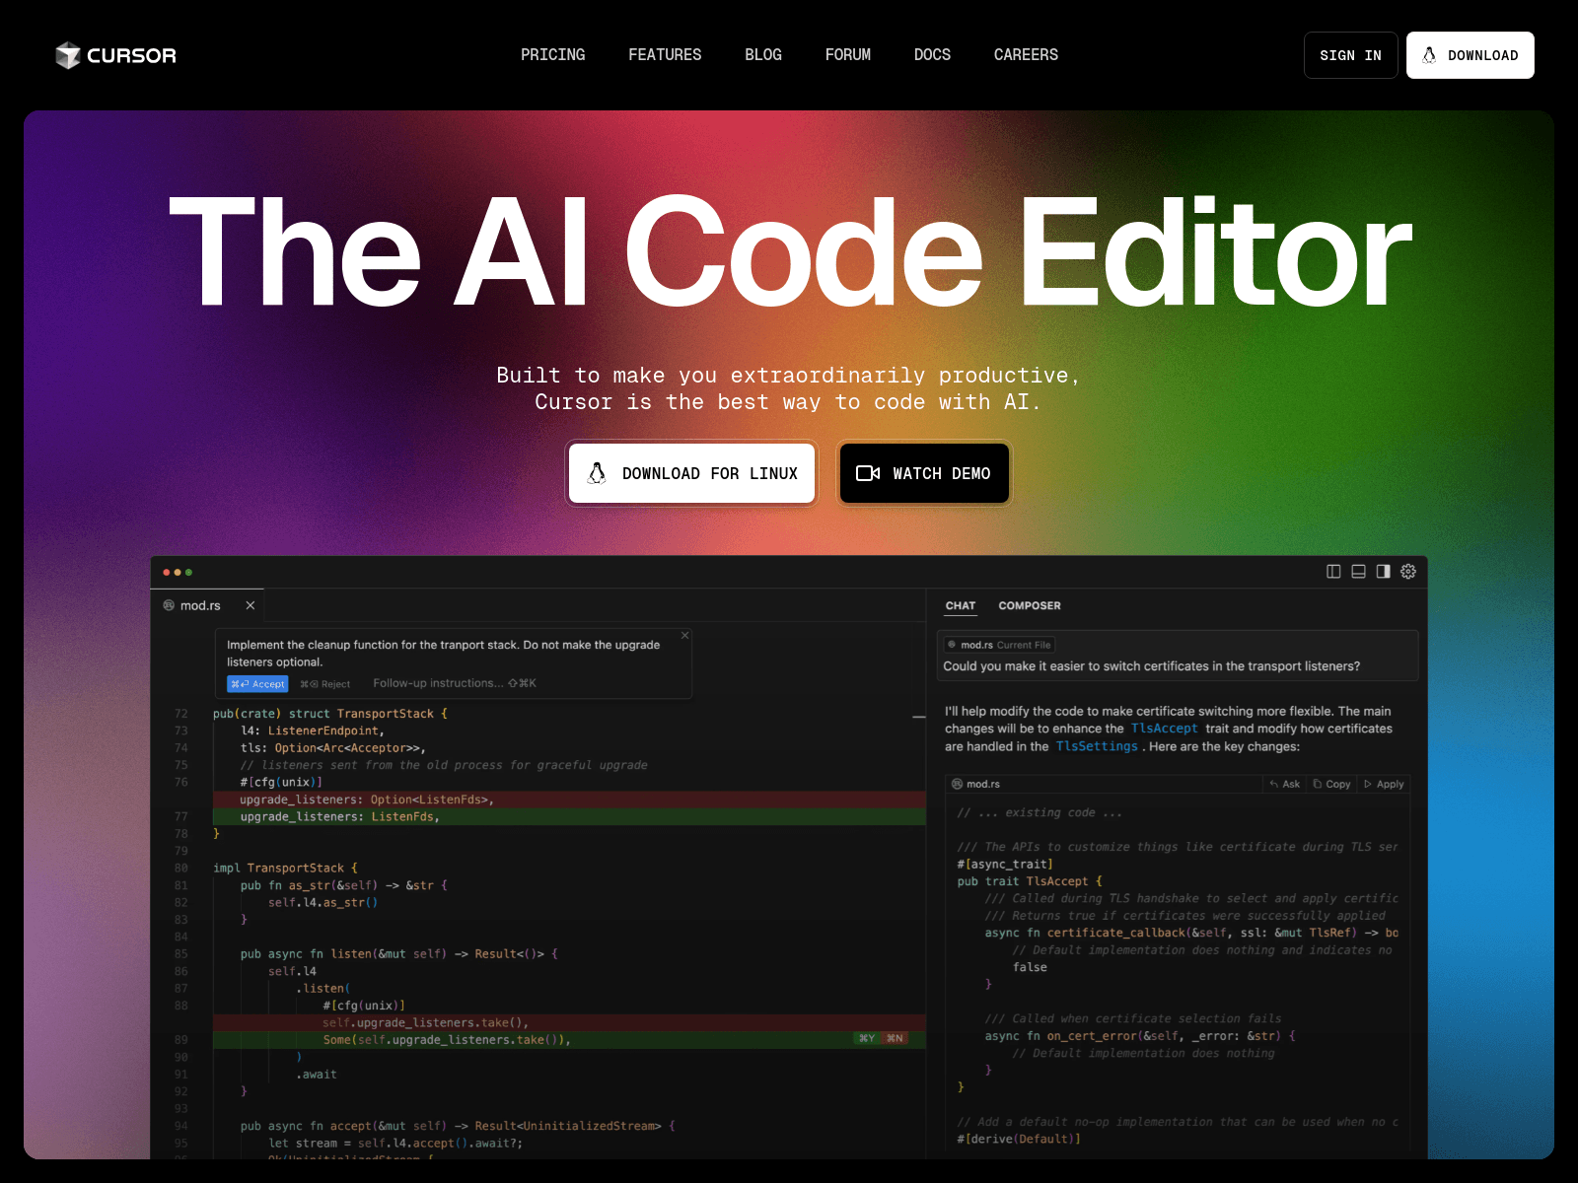1578x1183 pixels.
Task: Click 'pub trait TlsAccept {' line
Action: pos(1030,881)
